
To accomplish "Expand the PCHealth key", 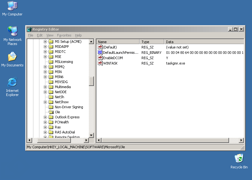I will tap(45, 122).
